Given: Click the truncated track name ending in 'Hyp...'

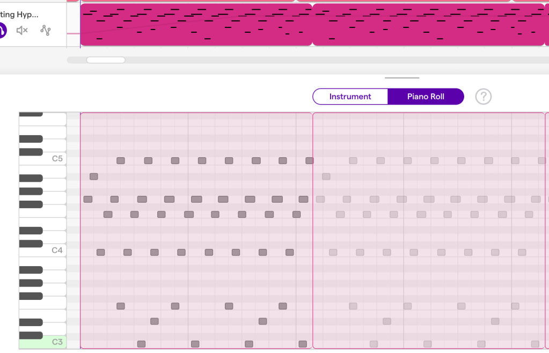Looking at the screenshot, I should tap(19, 14).
